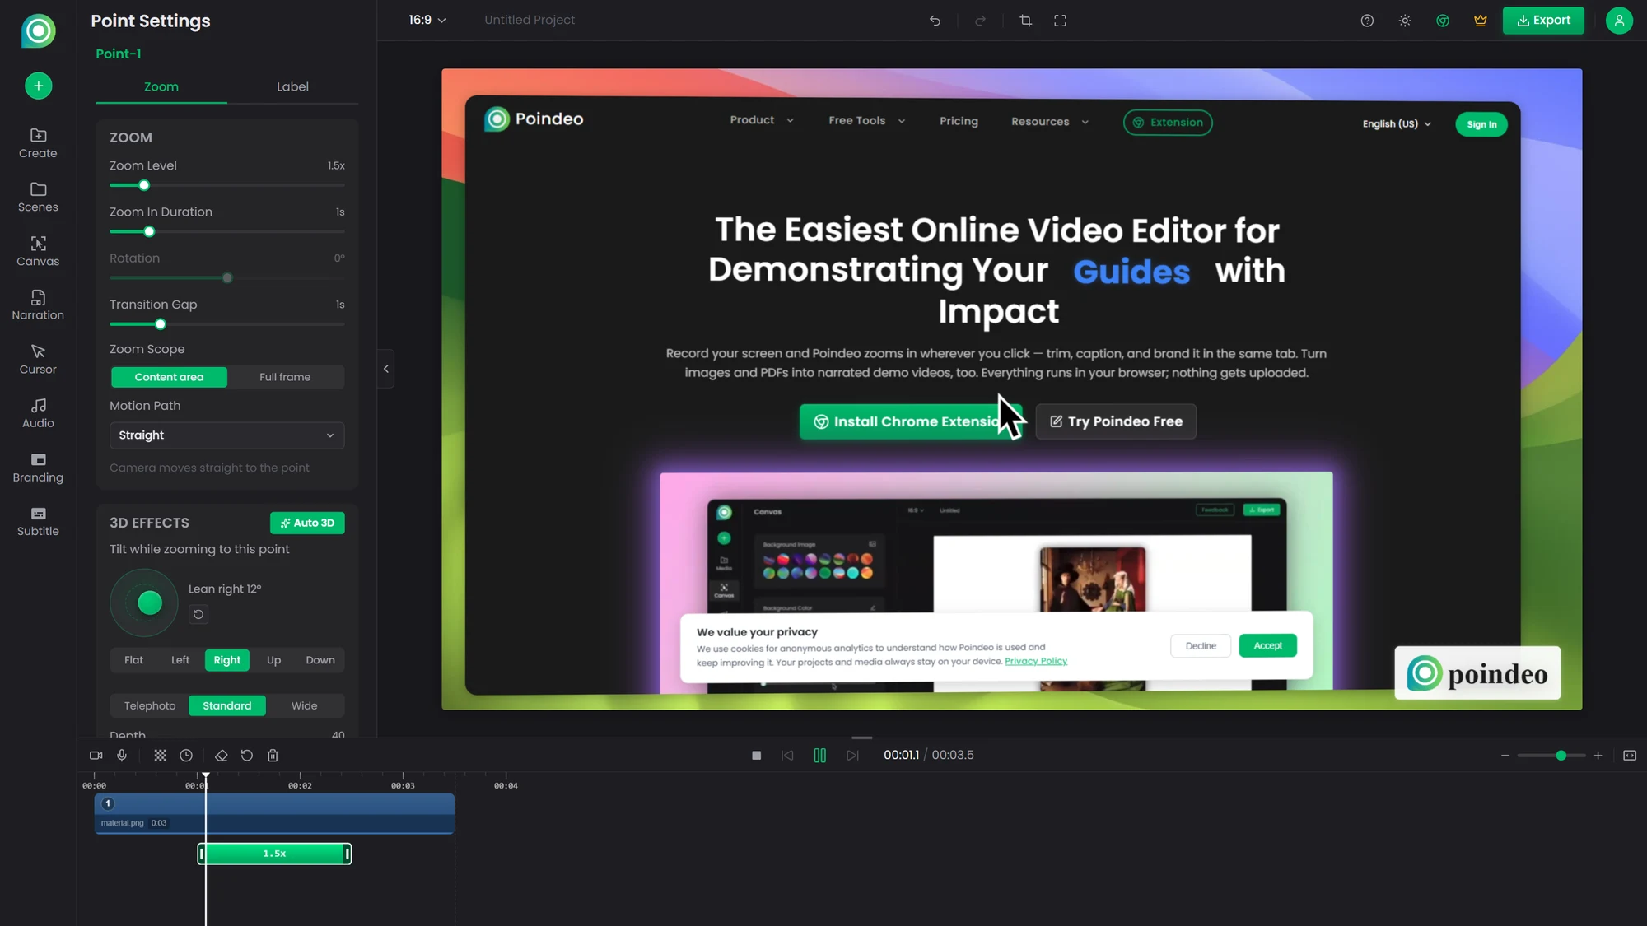Image resolution: width=1647 pixels, height=926 pixels.
Task: Collapse the settings panel arrow
Action: point(385,369)
